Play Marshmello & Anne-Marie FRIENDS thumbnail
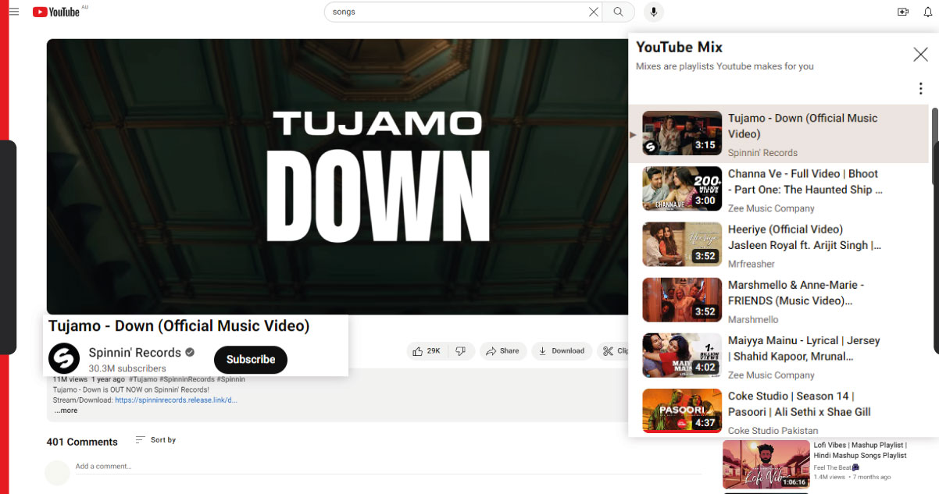The width and height of the screenshot is (939, 494). 682,300
